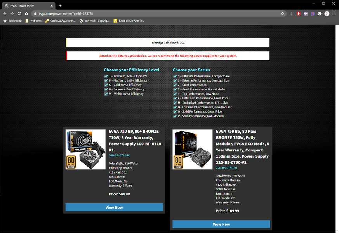
Task: Click View Now for EVGA 710 BP
Action: pyautogui.click(x=114, y=207)
